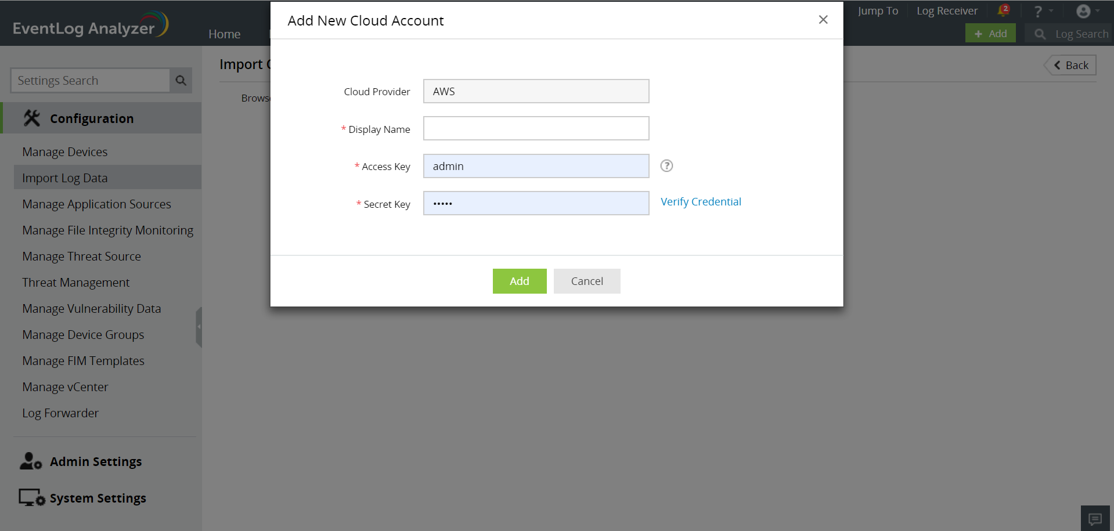Click the Access Key help question icon

tap(666, 166)
